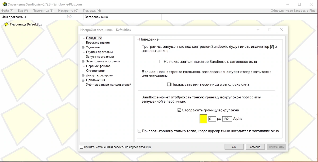Select the Удаление label in tree
Image resolution: width=318 pixels, height=162 pixels.
[x=93, y=47]
